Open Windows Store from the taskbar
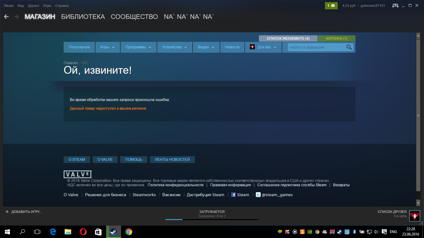Viewport: 424px width, 238px height. coord(98,231)
